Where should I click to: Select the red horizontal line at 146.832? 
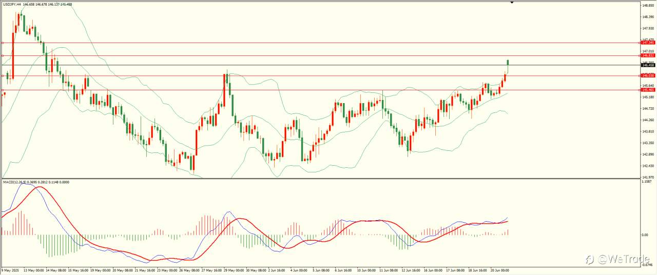tap(321, 55)
